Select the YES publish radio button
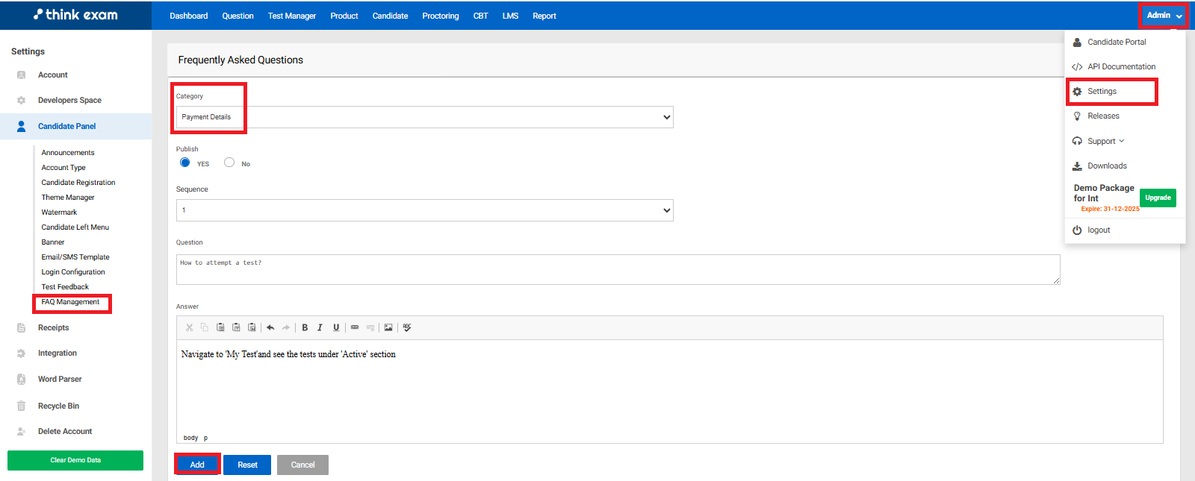The width and height of the screenshot is (1195, 481). (x=185, y=163)
